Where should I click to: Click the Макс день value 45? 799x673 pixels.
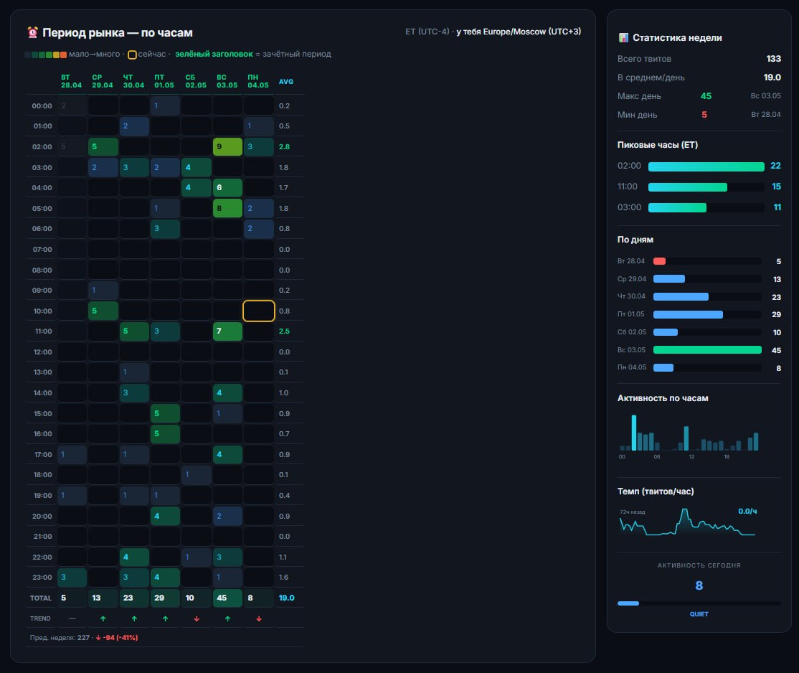click(706, 96)
